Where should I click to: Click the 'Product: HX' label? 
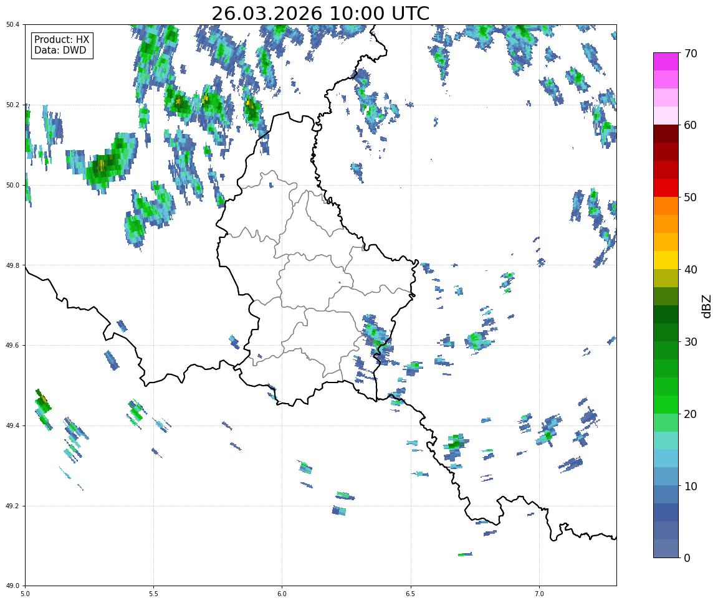tap(62, 39)
